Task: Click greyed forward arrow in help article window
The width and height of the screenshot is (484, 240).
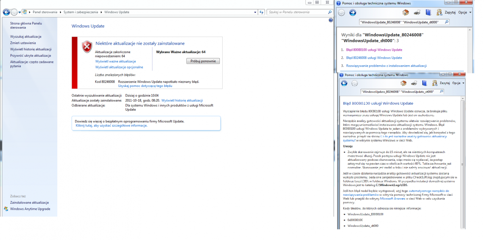Action: [x=355, y=83]
